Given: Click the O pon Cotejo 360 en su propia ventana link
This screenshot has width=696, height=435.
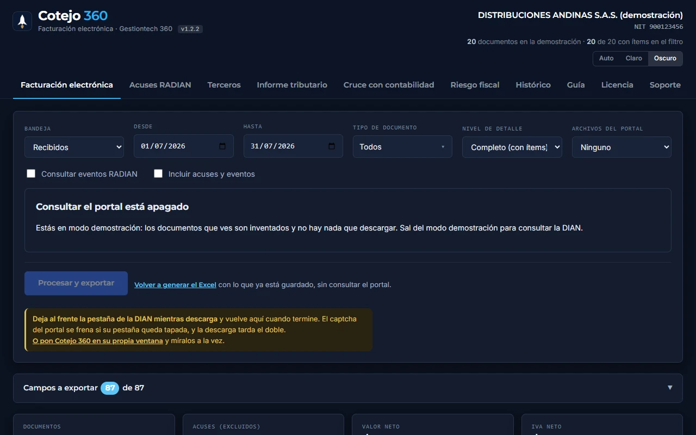Looking at the screenshot, I should [x=98, y=341].
